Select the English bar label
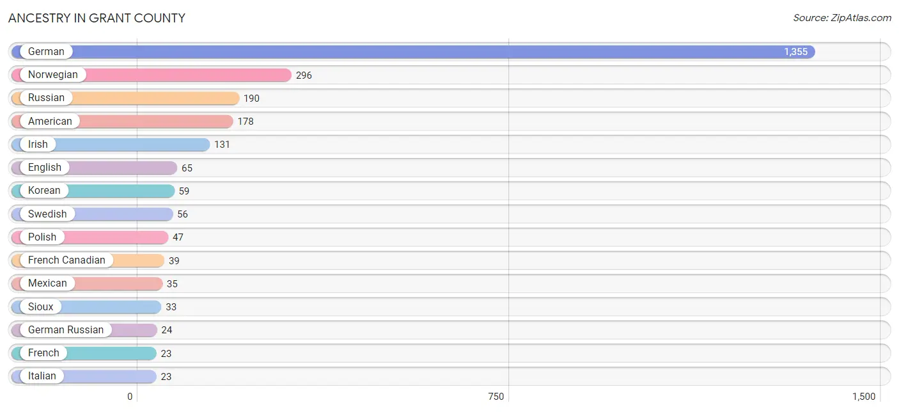 coord(45,168)
